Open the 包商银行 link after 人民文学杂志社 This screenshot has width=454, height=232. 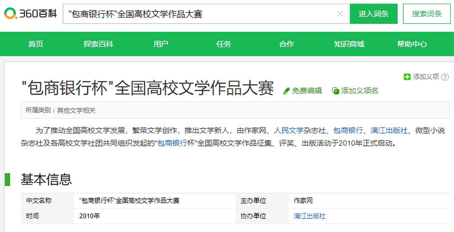pos(348,130)
